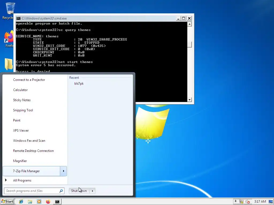
Task: Click cmd scrollbar up arrow
Action: (189, 24)
